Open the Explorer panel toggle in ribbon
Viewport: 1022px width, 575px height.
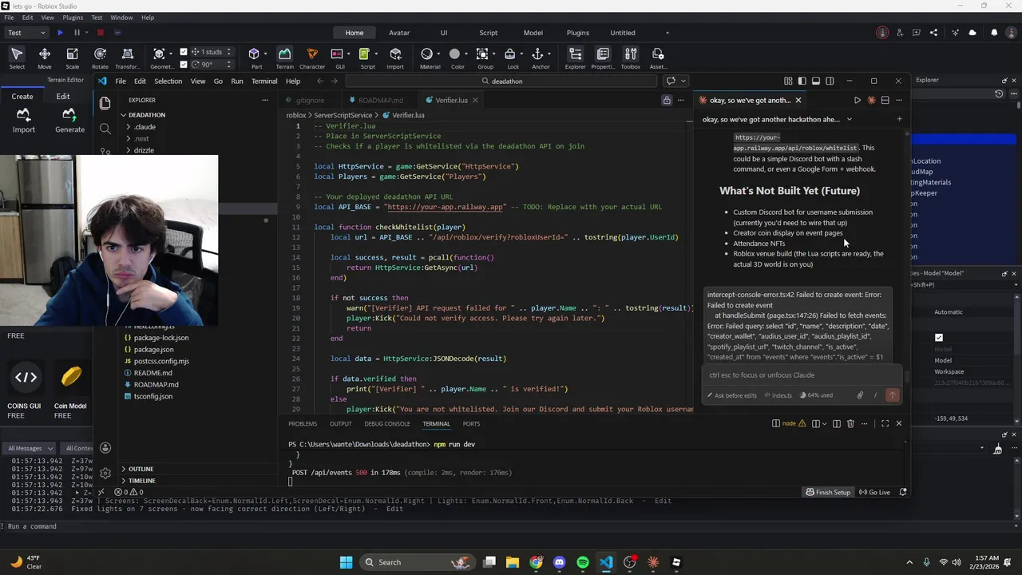click(575, 58)
